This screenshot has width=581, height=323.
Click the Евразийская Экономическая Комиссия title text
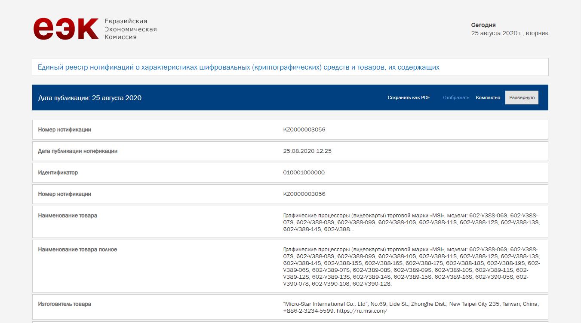pos(131,29)
